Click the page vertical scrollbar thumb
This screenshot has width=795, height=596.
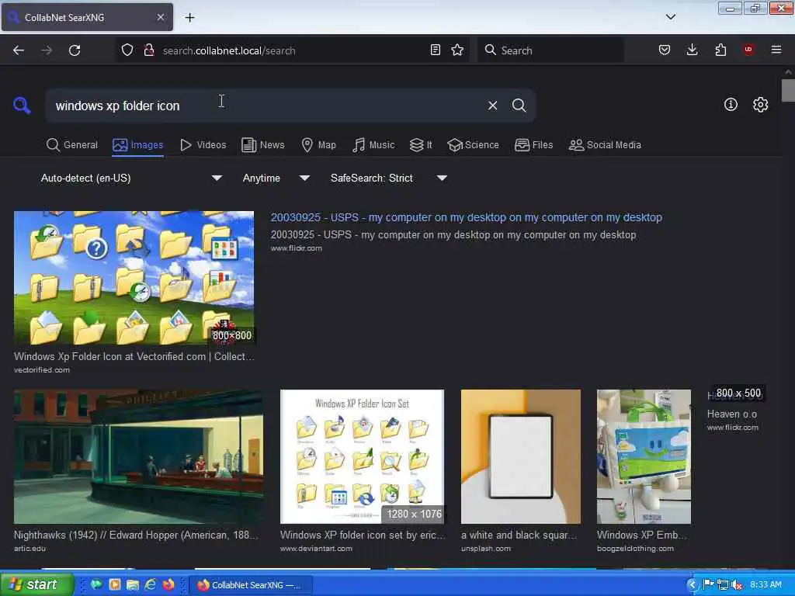pos(788,90)
